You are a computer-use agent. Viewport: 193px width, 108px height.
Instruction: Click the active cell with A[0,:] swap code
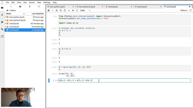pos(124,80)
